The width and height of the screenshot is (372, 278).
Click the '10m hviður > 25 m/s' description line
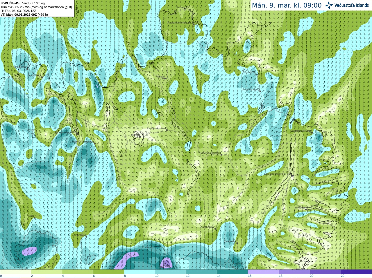pos(36,7)
